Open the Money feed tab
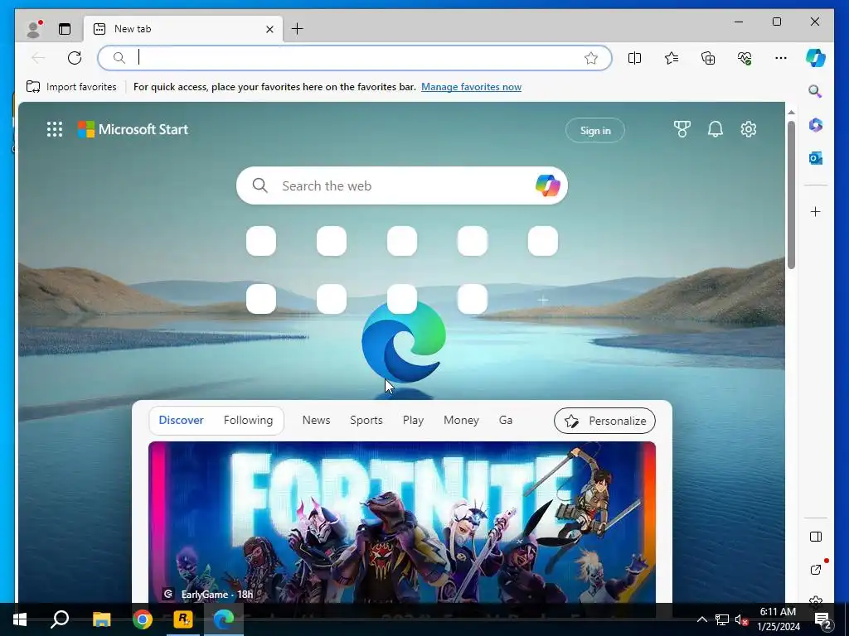Image resolution: width=849 pixels, height=636 pixels. (x=461, y=420)
